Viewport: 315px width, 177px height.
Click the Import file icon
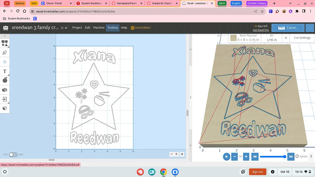click(5, 99)
